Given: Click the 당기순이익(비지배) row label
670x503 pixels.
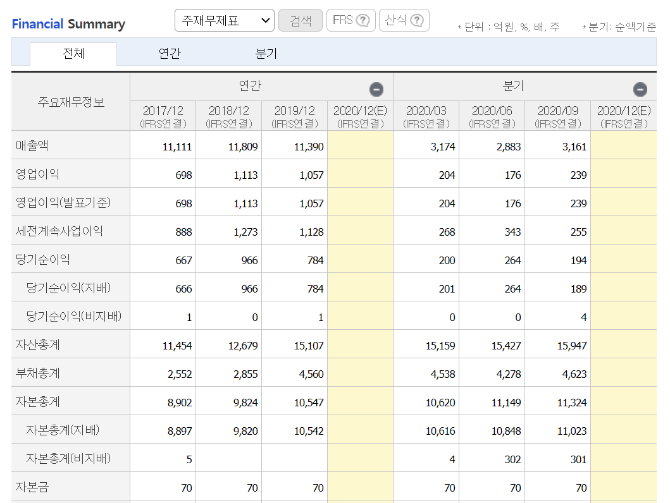Looking at the screenshot, I should [74, 316].
